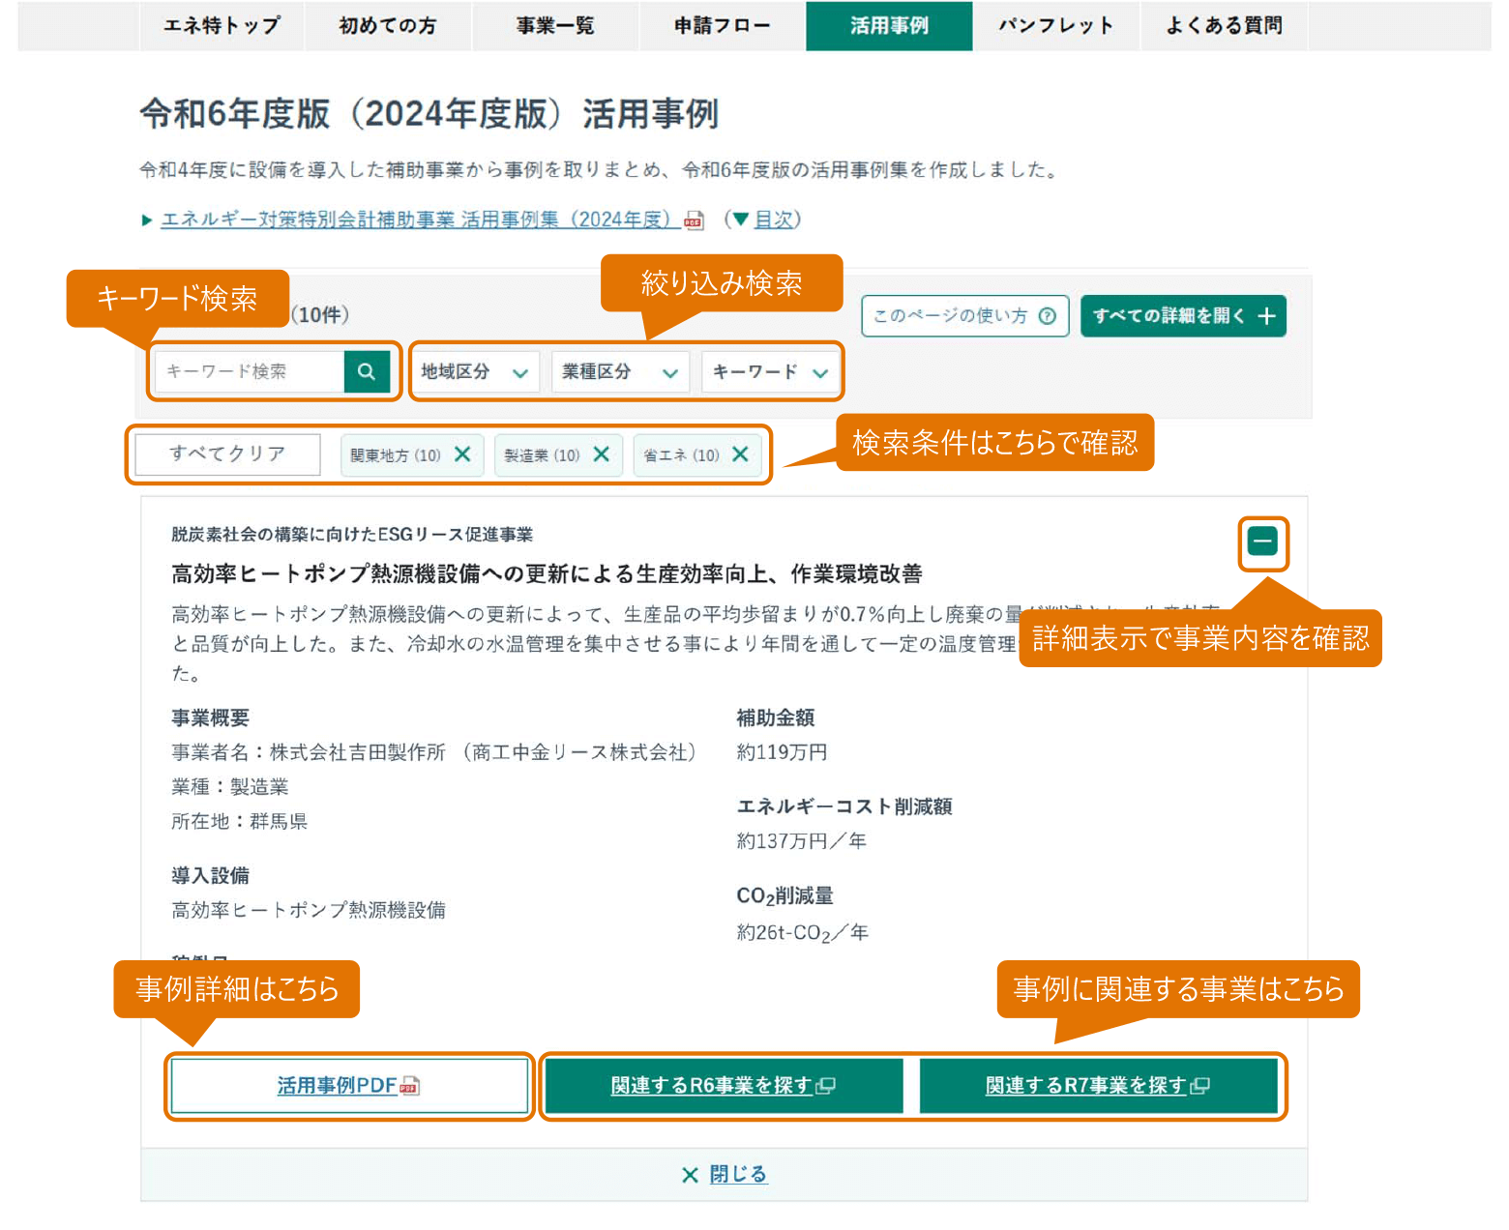The width and height of the screenshot is (1509, 1230).
Task: Open the キーワード filter dropdown
Action: coord(770,371)
